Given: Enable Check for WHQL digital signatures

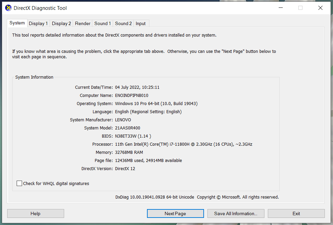Looking at the screenshot, I should [20, 183].
